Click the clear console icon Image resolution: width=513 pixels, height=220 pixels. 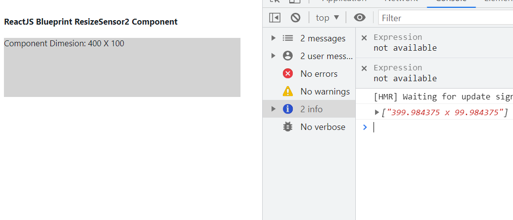pyautogui.click(x=296, y=18)
